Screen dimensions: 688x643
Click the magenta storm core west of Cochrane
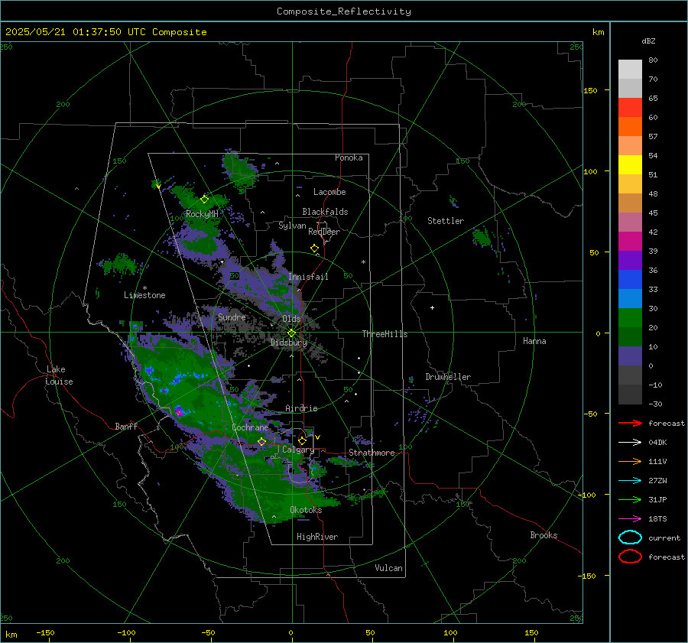click(179, 411)
